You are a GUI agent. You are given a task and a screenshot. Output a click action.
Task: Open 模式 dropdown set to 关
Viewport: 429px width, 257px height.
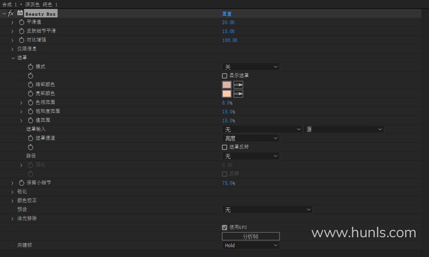250,67
